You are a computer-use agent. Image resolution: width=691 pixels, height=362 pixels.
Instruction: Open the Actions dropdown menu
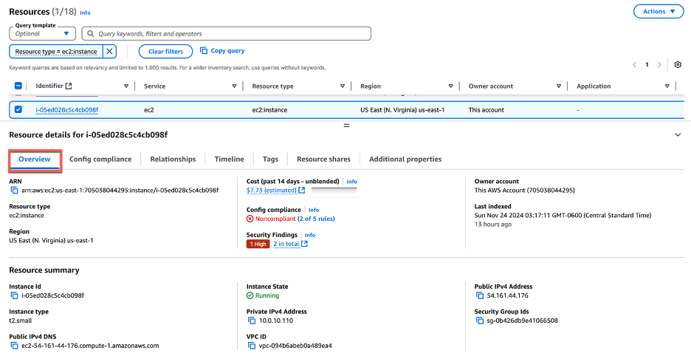coord(659,12)
